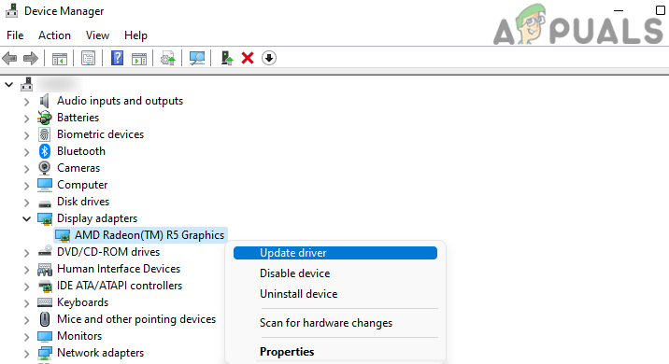Show the action pane toolbar icon
669x364 pixels.
pyautogui.click(x=139, y=59)
